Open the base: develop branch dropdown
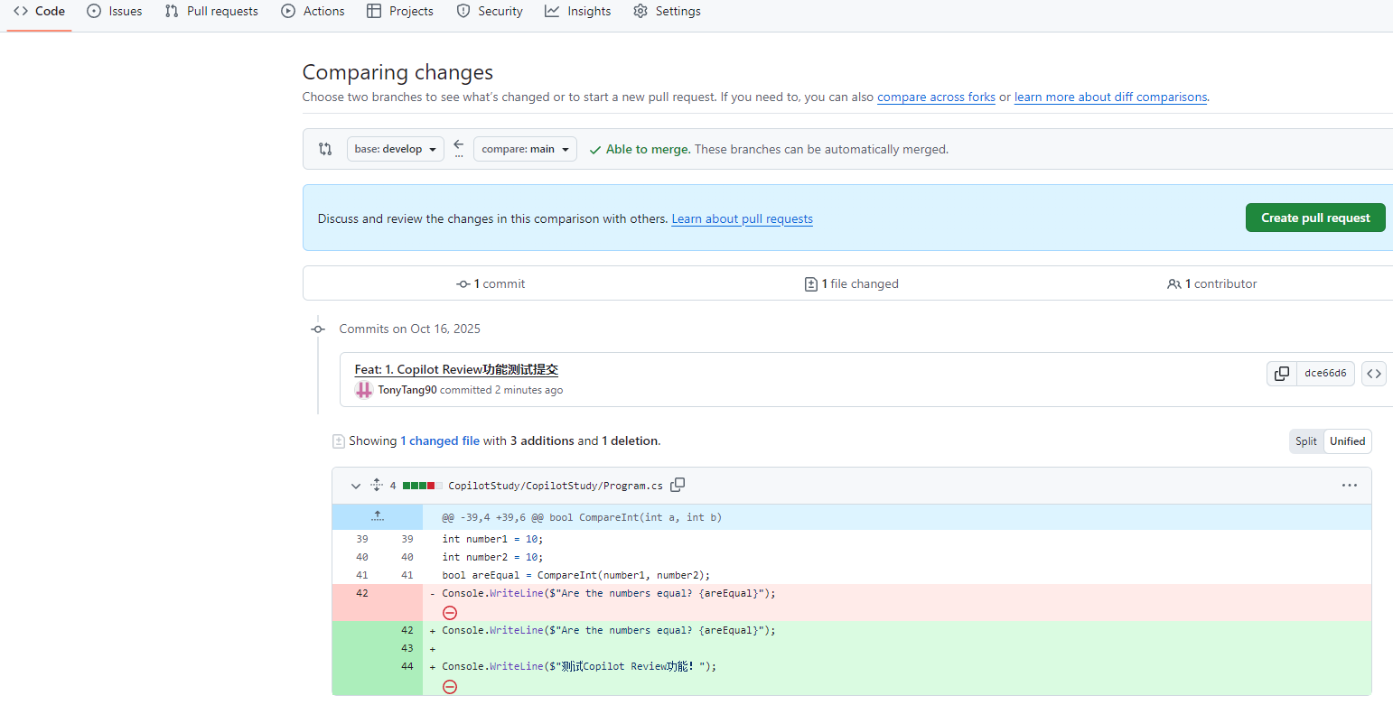This screenshot has width=1393, height=714. (x=395, y=149)
